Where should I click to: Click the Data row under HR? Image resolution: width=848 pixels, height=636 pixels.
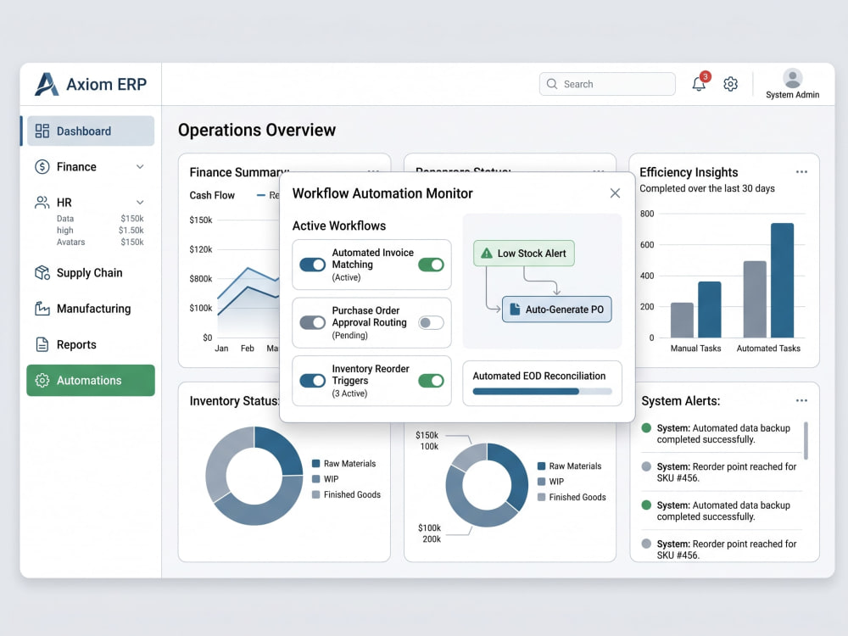pyautogui.click(x=100, y=219)
